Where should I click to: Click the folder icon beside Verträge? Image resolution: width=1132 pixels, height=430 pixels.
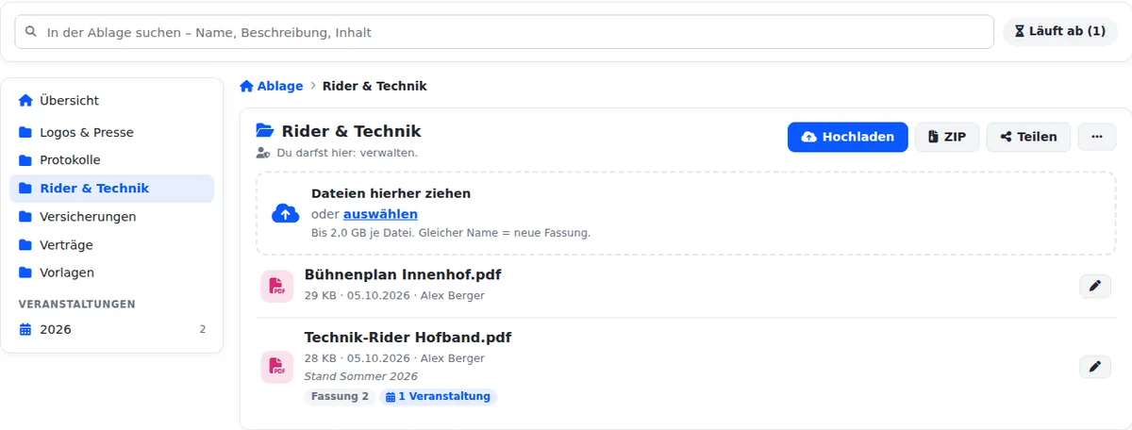tap(25, 244)
